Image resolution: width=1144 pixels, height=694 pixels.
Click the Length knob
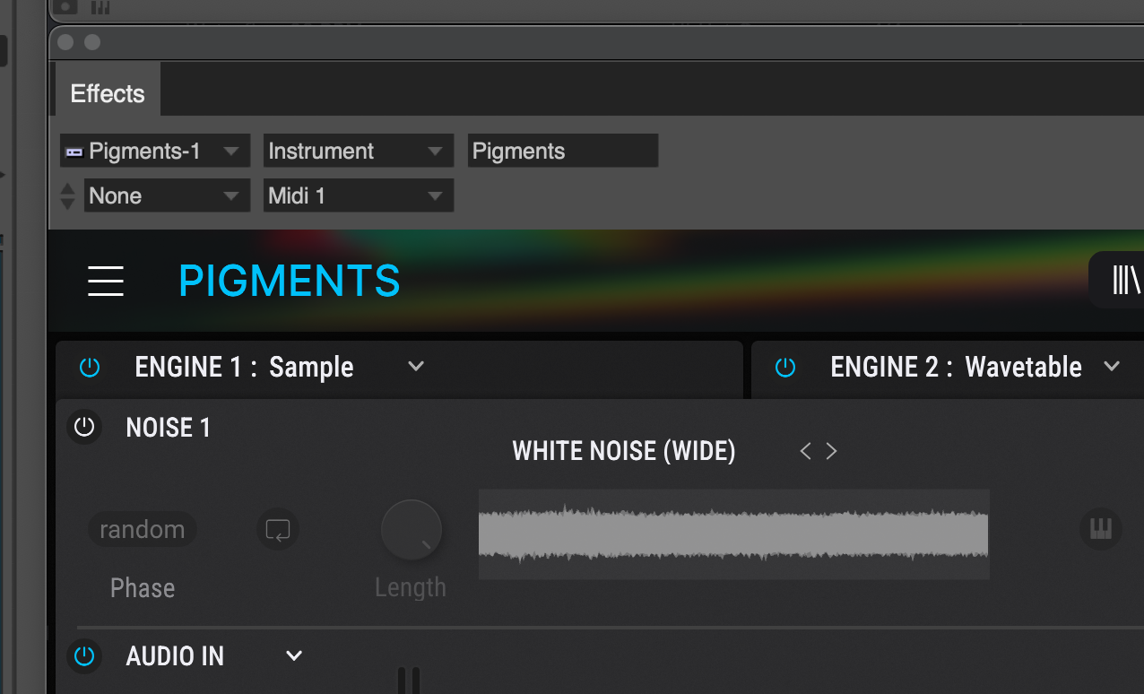pyautogui.click(x=412, y=530)
